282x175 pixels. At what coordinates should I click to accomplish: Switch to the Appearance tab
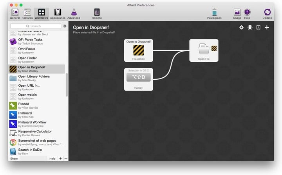(x=58, y=13)
